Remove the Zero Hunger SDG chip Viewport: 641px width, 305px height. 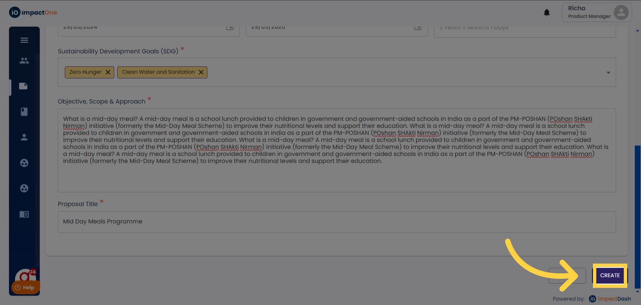click(x=108, y=72)
